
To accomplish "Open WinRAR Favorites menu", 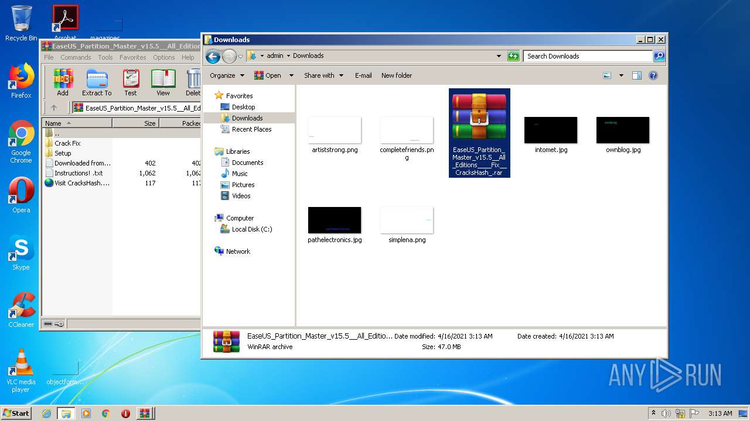I will 133,57.
